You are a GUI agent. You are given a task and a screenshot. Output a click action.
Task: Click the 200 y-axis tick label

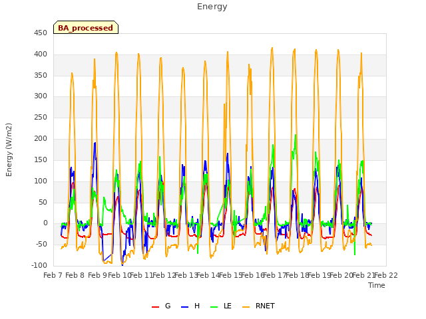coord(41,139)
